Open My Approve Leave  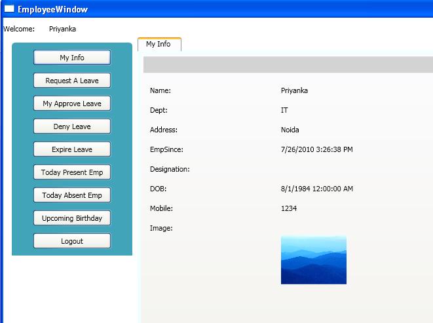coord(72,104)
